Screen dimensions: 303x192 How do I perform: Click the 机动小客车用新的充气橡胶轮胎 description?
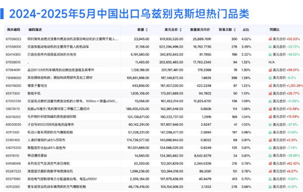50,133
